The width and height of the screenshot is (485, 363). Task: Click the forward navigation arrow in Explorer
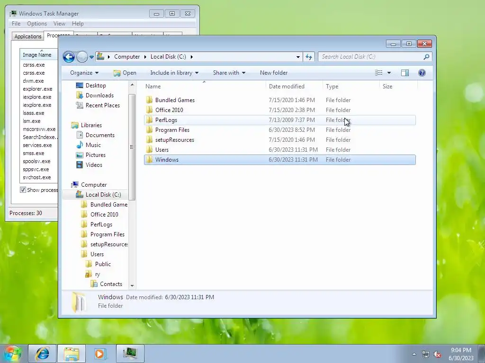point(82,57)
